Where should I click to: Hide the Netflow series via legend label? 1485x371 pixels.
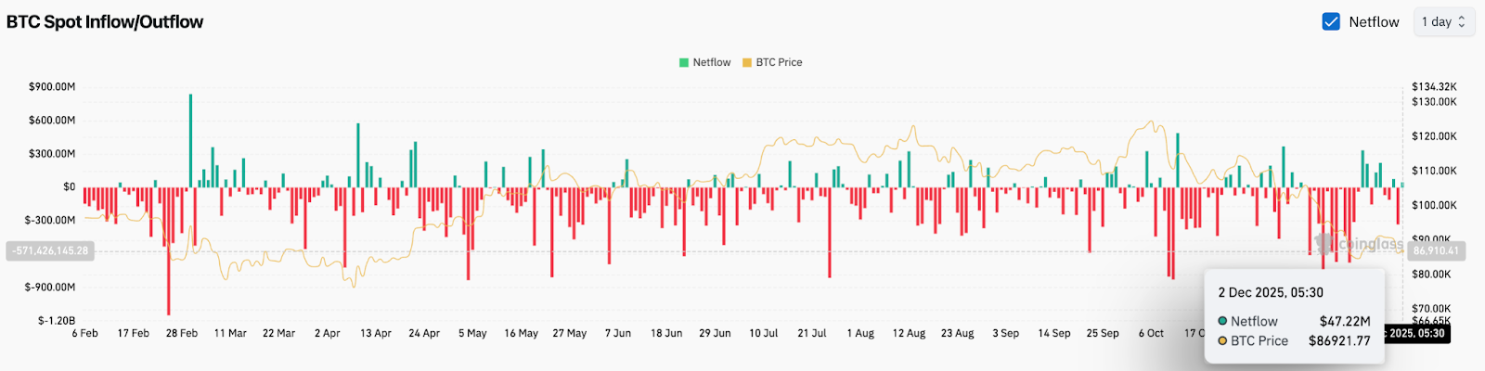pyautogui.click(x=712, y=62)
